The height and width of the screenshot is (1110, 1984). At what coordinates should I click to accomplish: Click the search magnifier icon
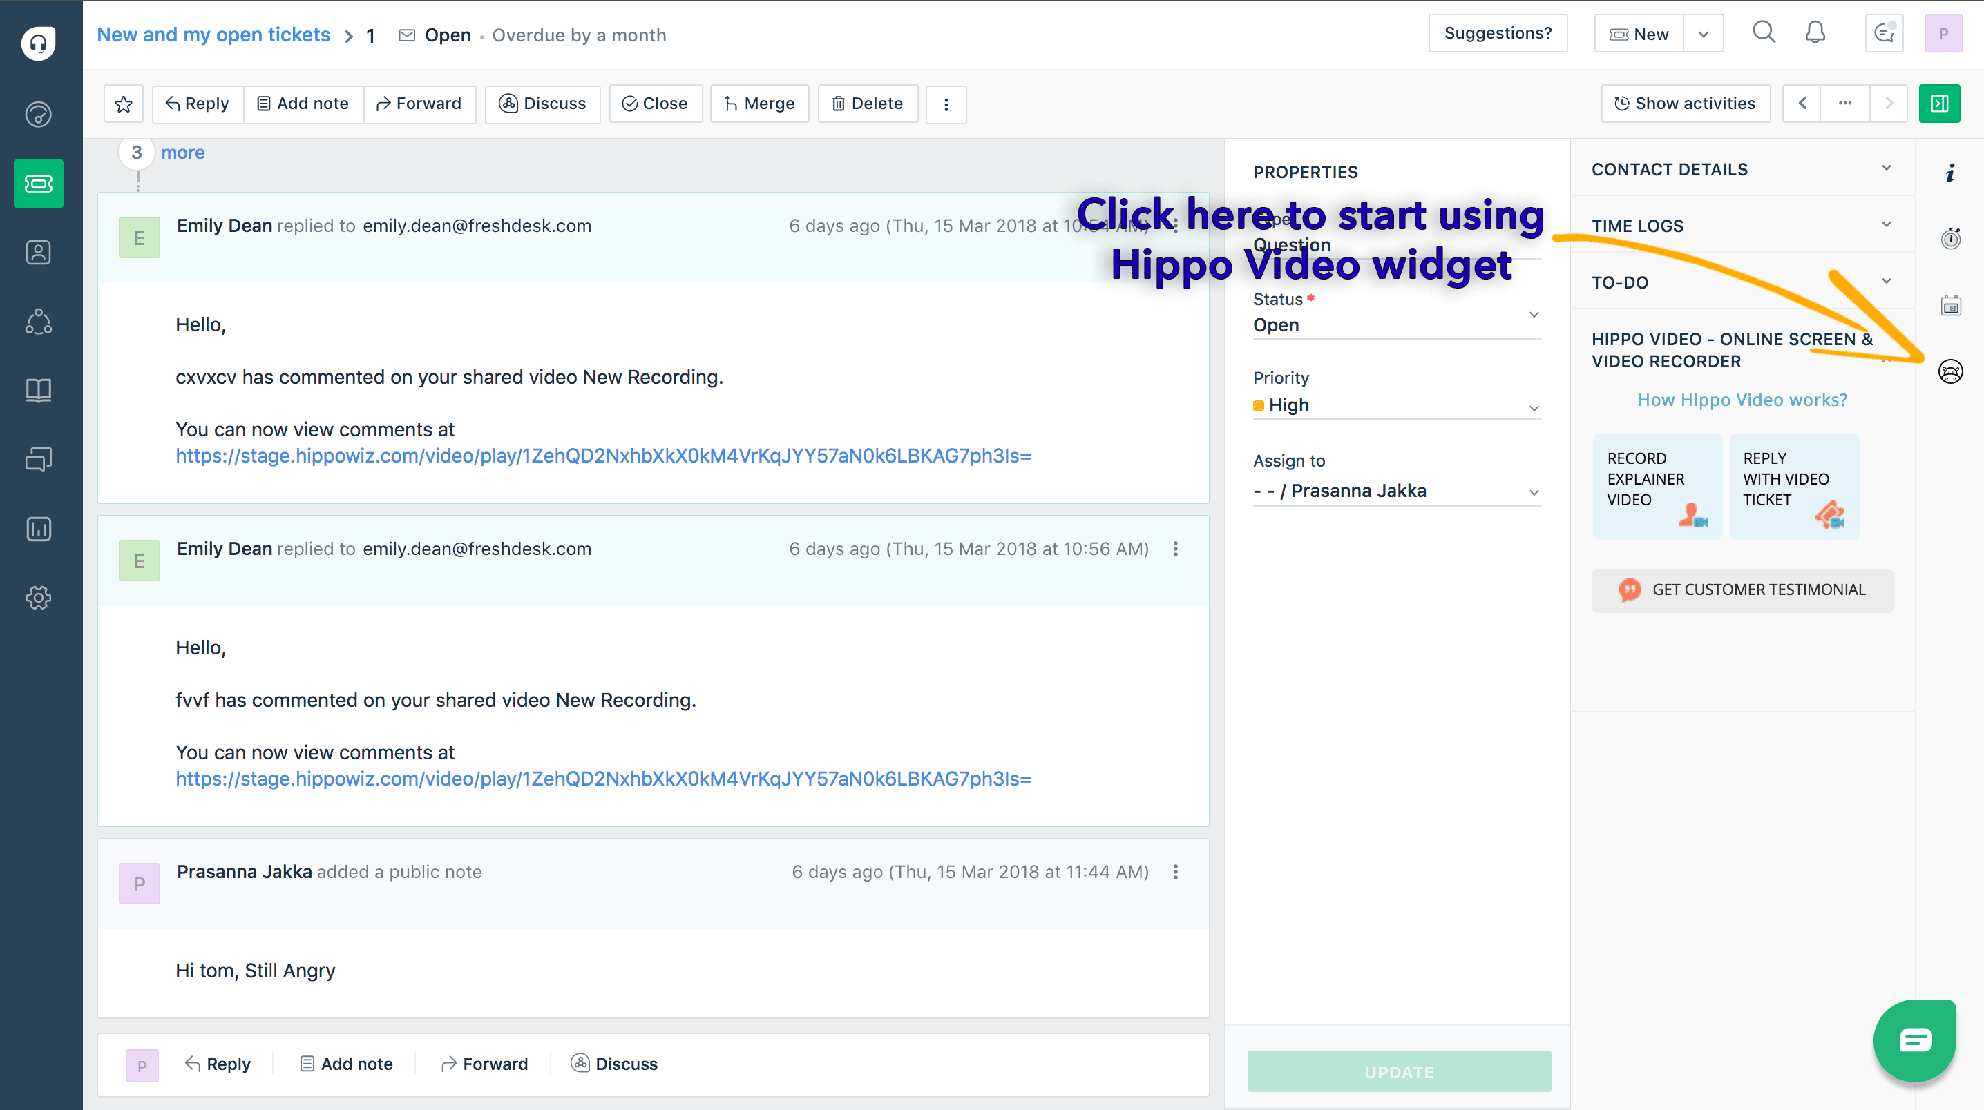pos(1763,33)
